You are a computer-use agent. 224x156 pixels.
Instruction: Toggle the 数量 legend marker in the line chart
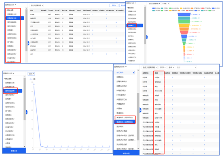31,79
